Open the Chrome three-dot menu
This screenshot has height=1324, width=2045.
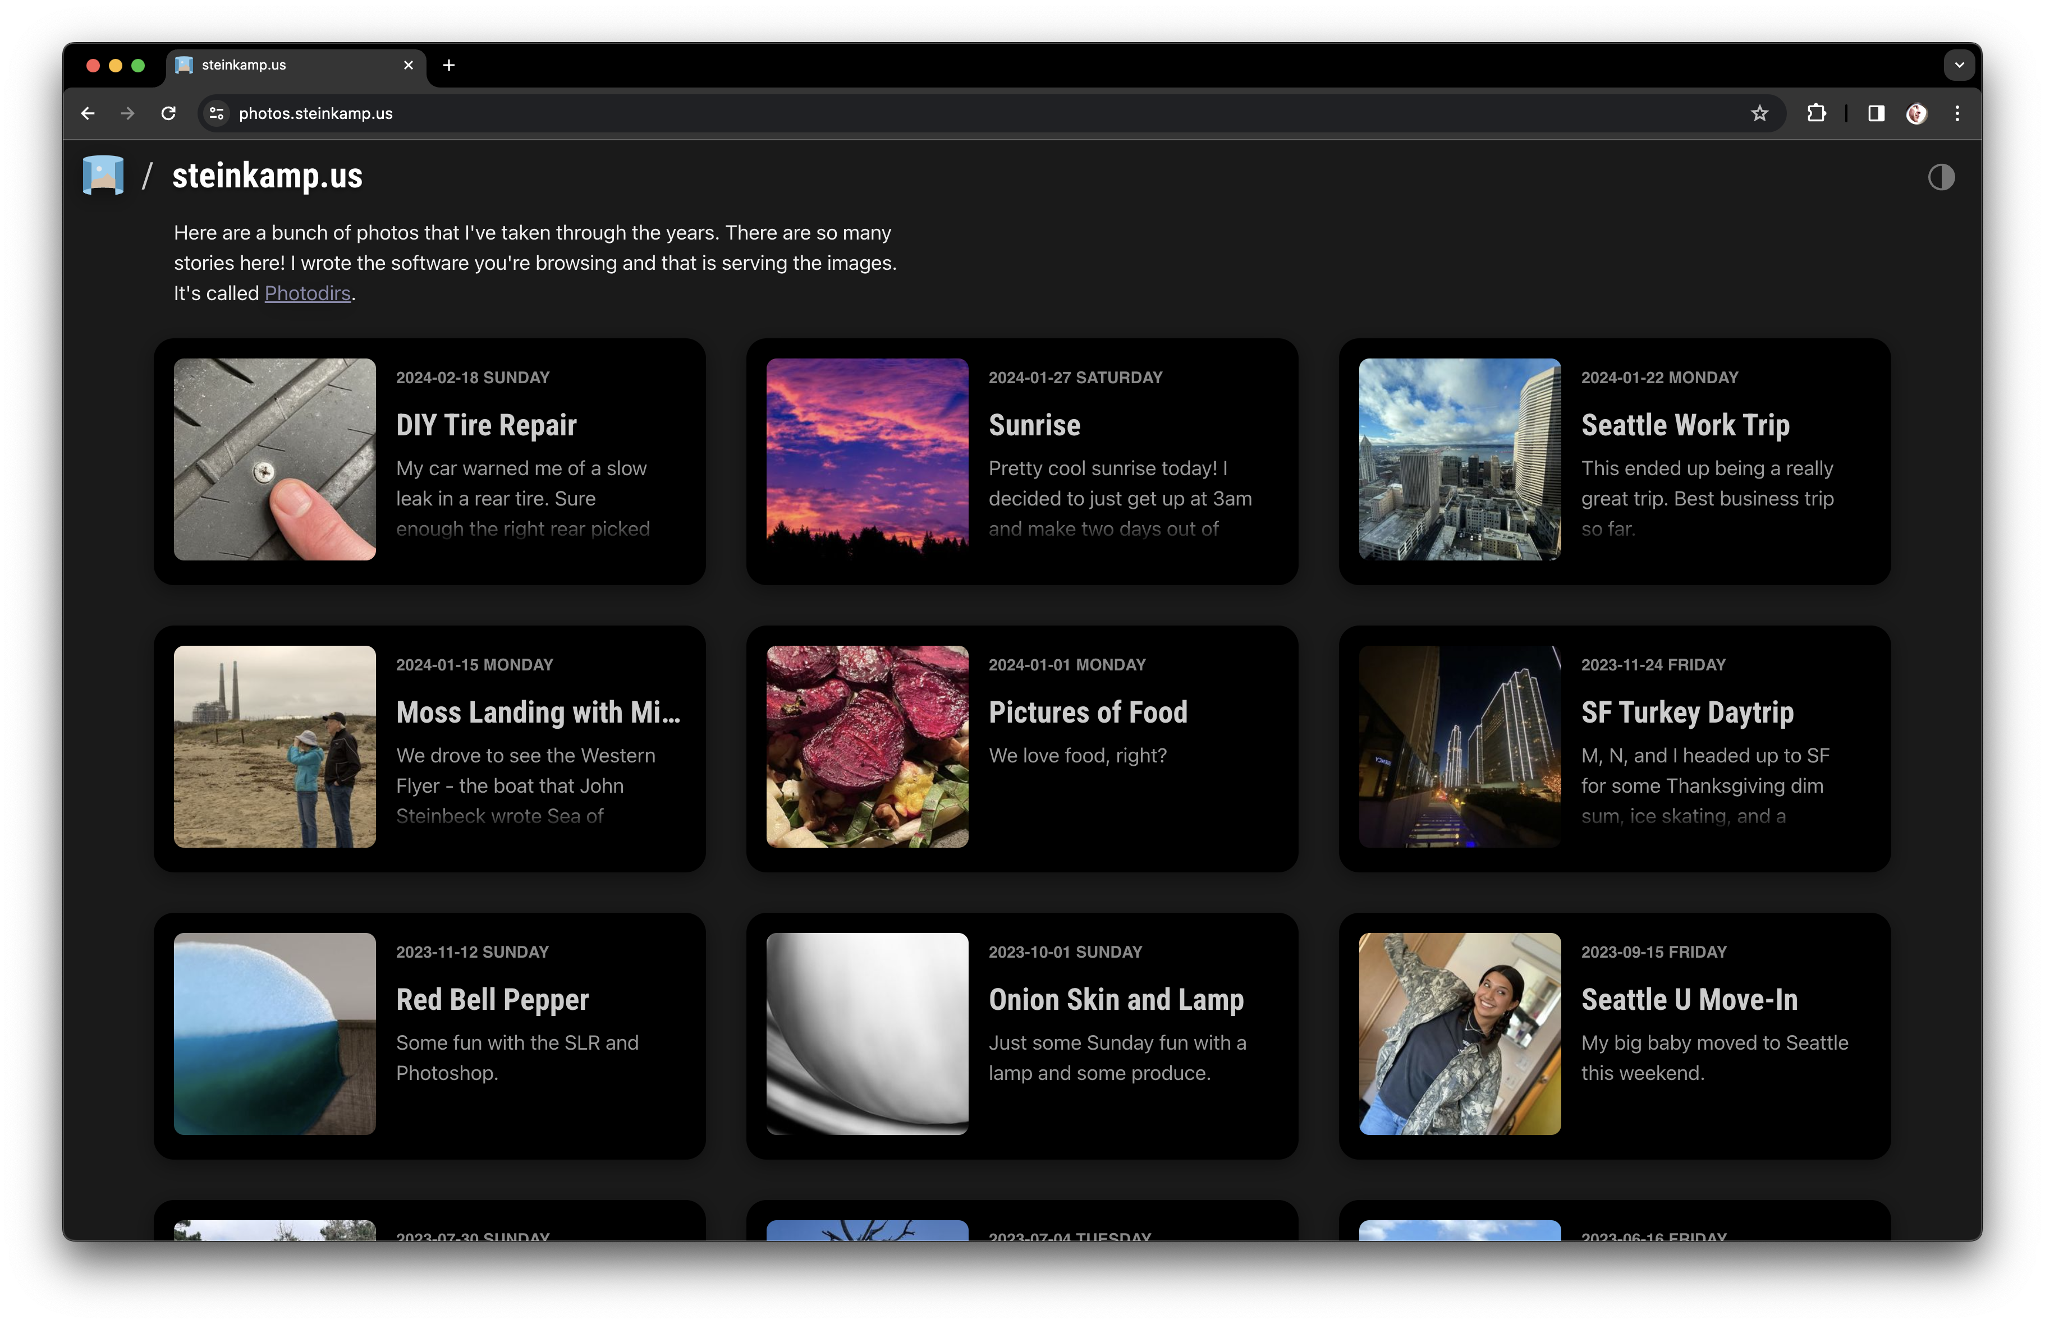click(x=1956, y=113)
